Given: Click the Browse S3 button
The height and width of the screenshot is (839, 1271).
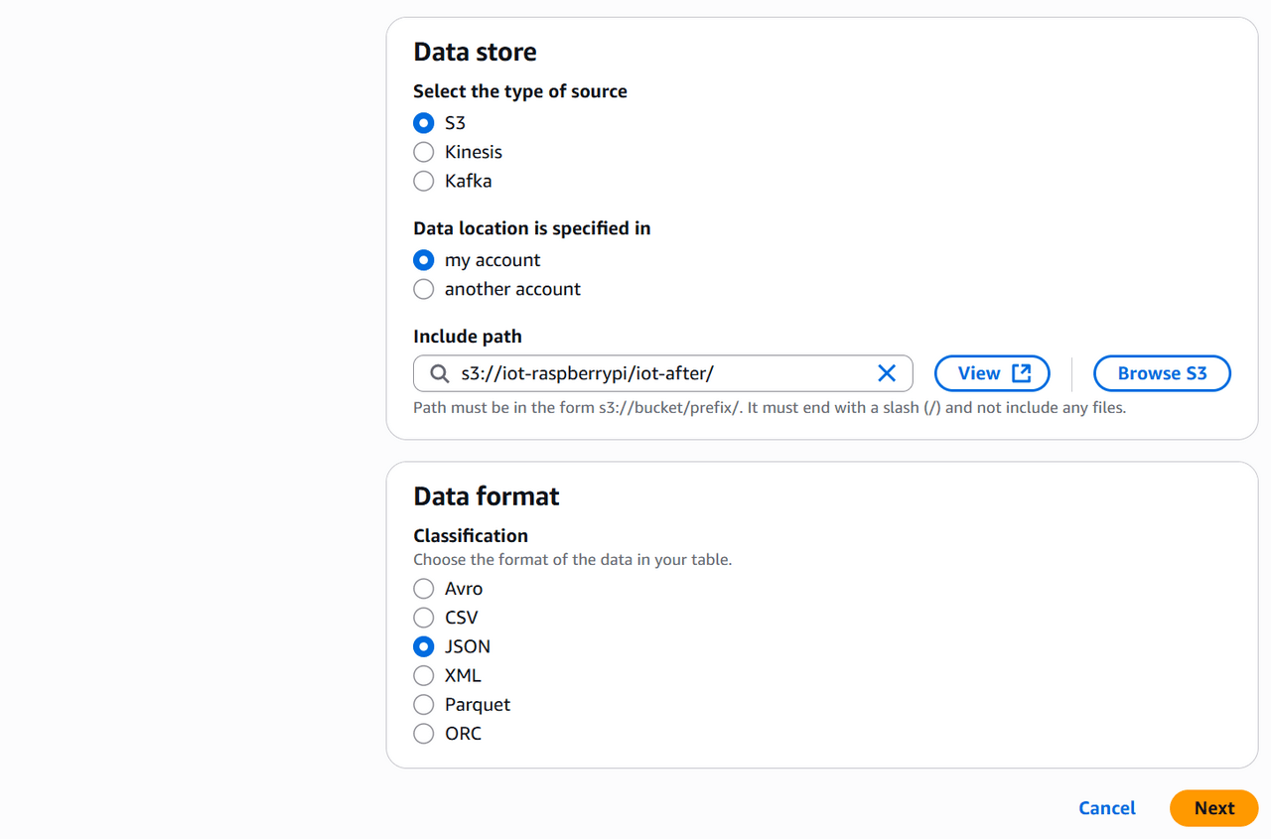Looking at the screenshot, I should 1162,373.
